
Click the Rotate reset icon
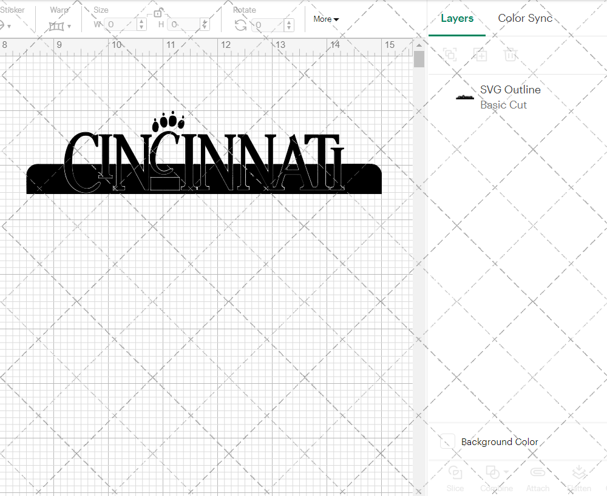click(240, 24)
